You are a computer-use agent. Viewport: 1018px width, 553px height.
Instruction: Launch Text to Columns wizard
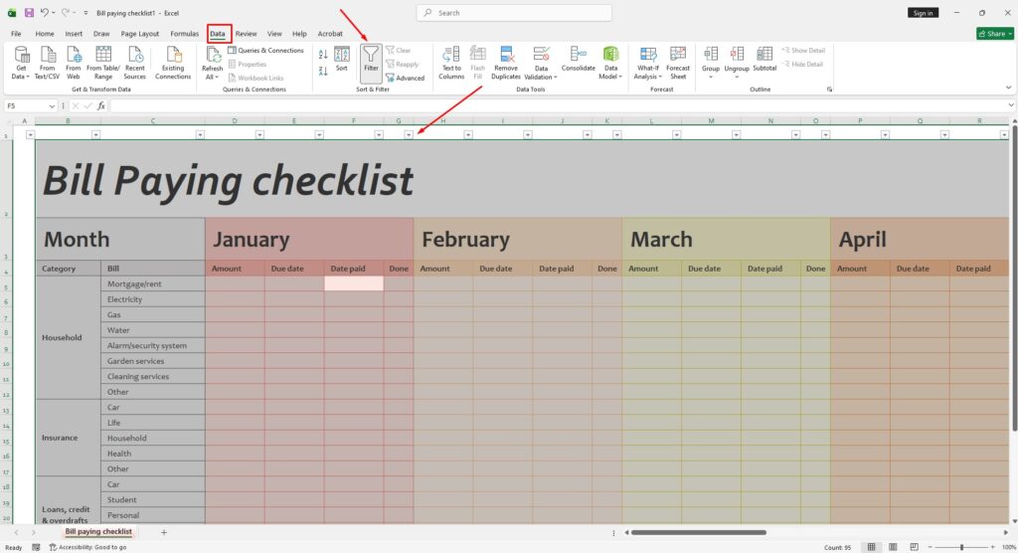pyautogui.click(x=451, y=63)
